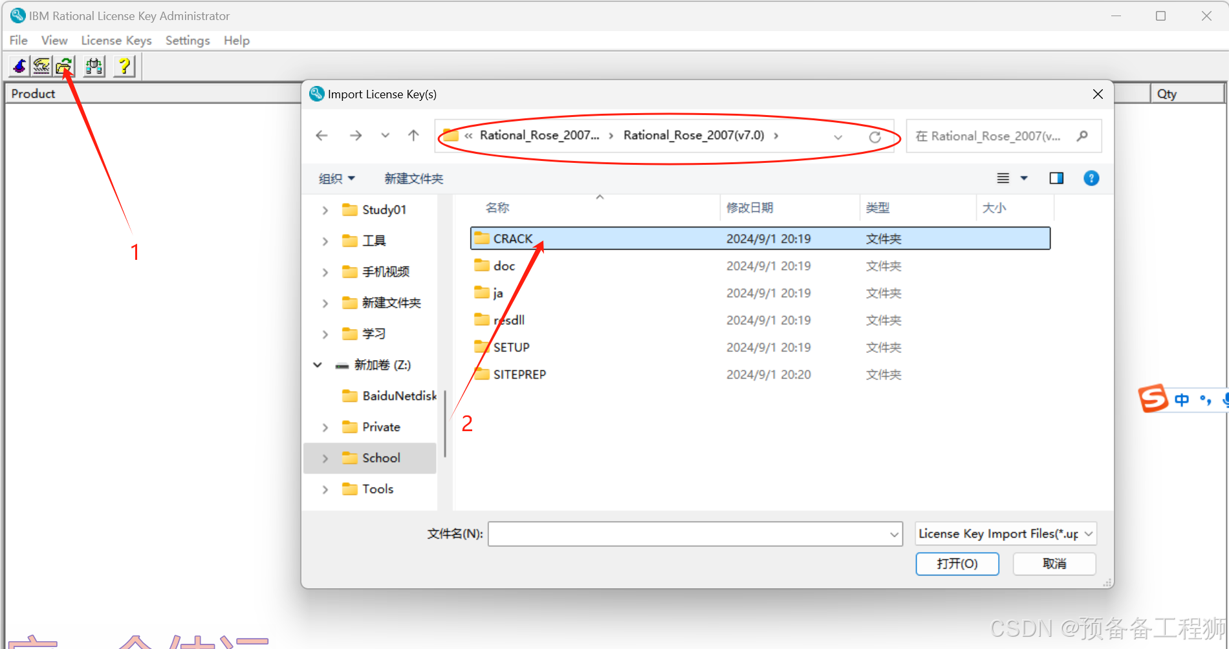Toggle the preview pane icon

point(1056,178)
